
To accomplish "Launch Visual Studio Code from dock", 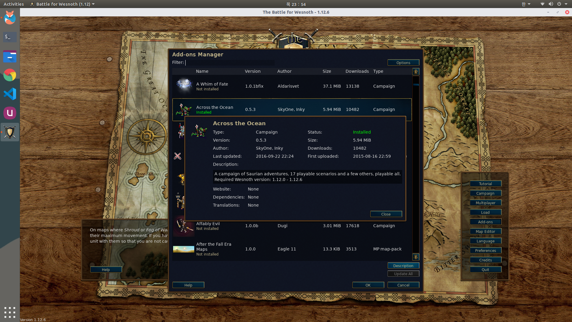I will [10, 94].
